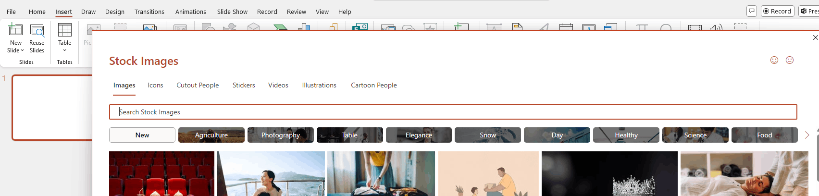Viewport: 819px width, 196px height.
Task: Select the Photography category chip
Action: point(281,135)
